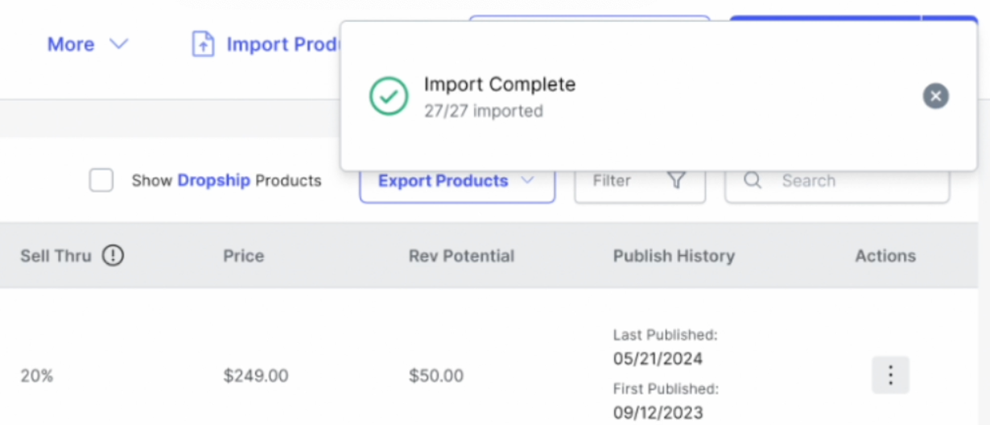Screen dimensions: 990x425
Task: Follow the Dropship link
Action: pos(213,181)
